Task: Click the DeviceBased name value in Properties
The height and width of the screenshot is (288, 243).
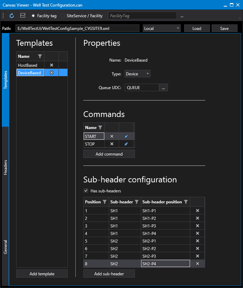Action: tap(136, 60)
